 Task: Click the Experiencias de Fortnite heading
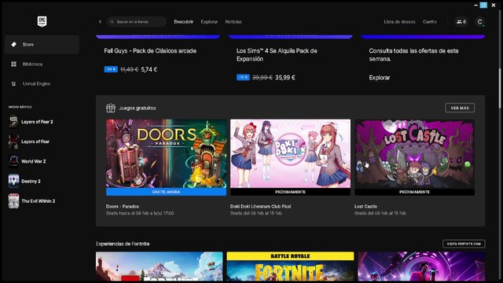[x=123, y=244]
